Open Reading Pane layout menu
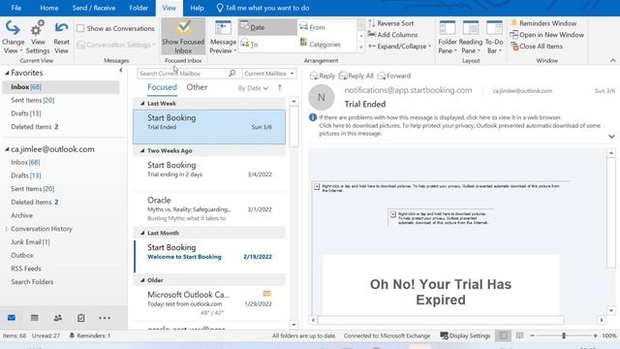This screenshot has width=620, height=349. tap(471, 37)
